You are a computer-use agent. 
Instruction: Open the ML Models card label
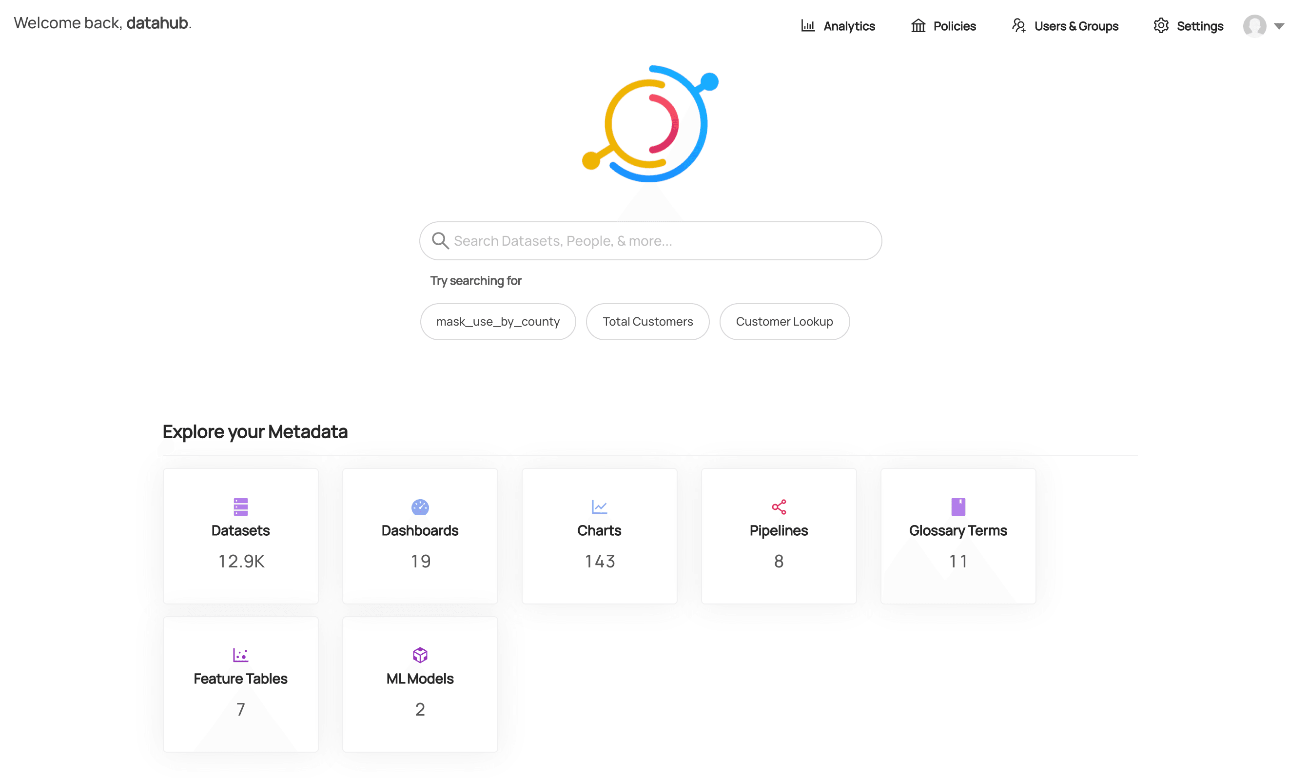420,679
